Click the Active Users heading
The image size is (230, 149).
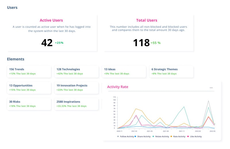pos(51,20)
